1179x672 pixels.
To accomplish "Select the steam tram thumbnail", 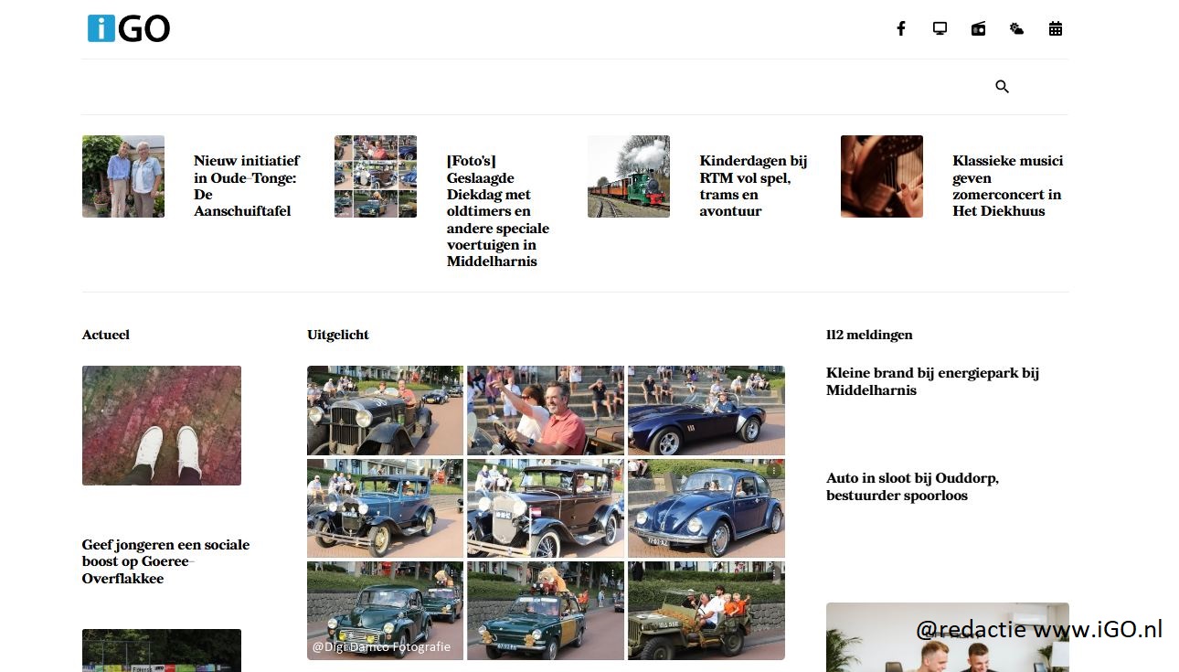I will [629, 176].
